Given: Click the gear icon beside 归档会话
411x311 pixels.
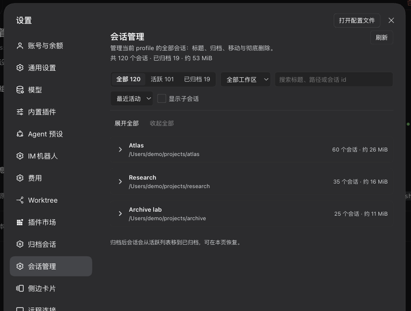Looking at the screenshot, I should pyautogui.click(x=20, y=244).
